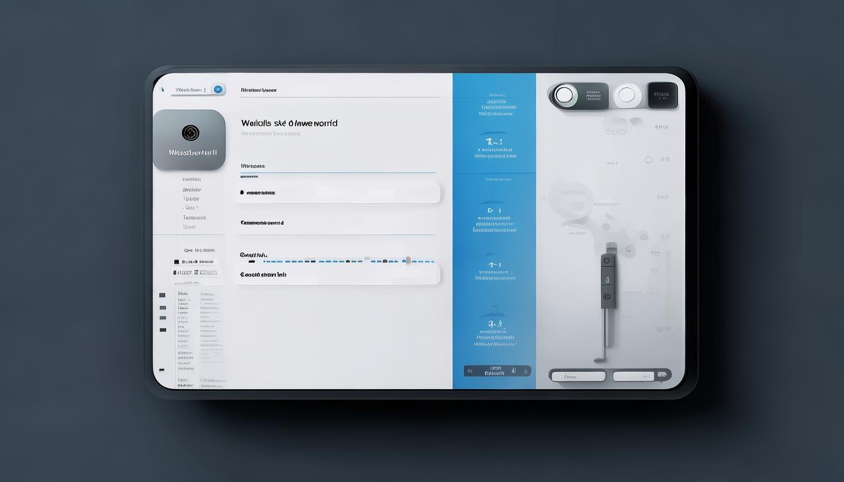Open the "Coocló" white rounded dropdown row
Viewport: 844px width, 482px height.
[338, 275]
